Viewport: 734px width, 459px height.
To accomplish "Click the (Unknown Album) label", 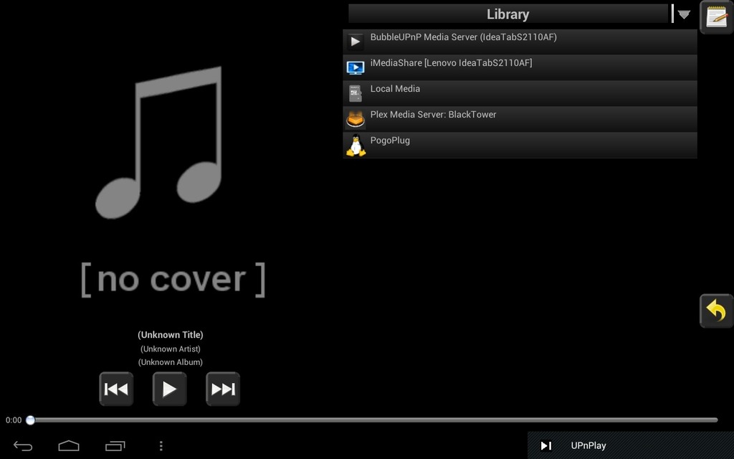I will coord(171,362).
